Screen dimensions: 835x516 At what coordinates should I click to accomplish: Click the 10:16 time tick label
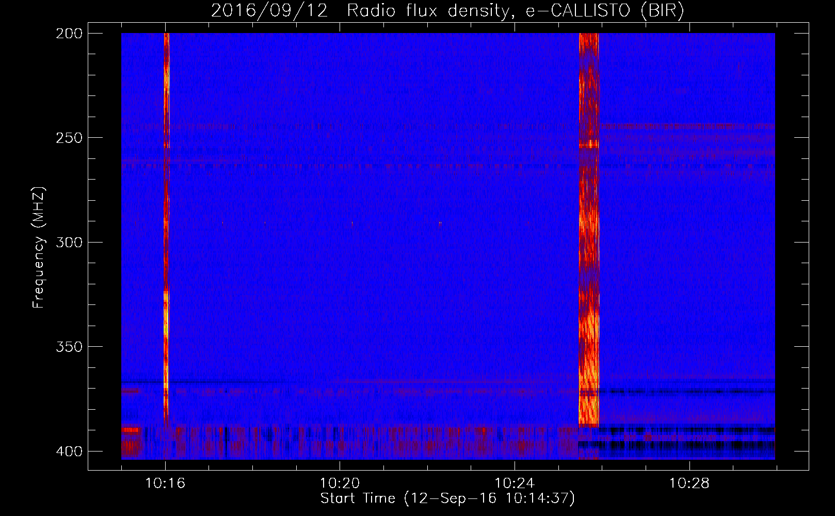click(x=165, y=483)
